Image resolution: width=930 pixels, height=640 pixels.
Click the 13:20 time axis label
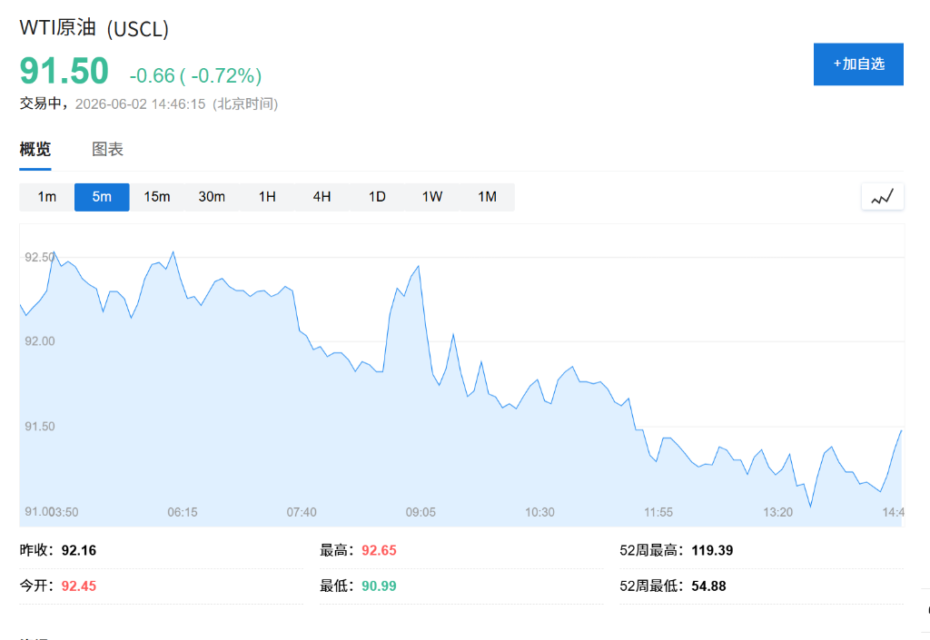(777, 512)
